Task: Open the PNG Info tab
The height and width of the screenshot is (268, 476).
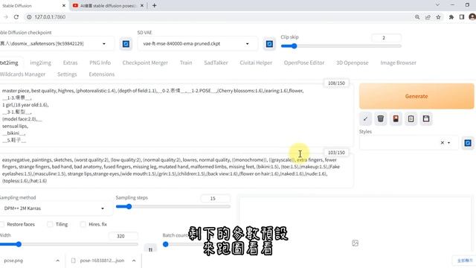Action: coord(100,63)
